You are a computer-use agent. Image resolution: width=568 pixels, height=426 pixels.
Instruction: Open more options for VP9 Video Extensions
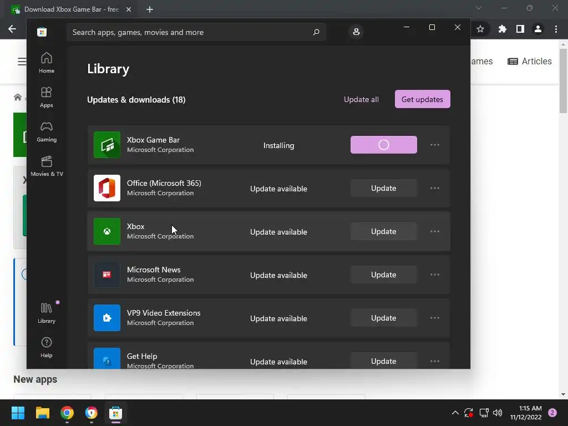click(435, 318)
